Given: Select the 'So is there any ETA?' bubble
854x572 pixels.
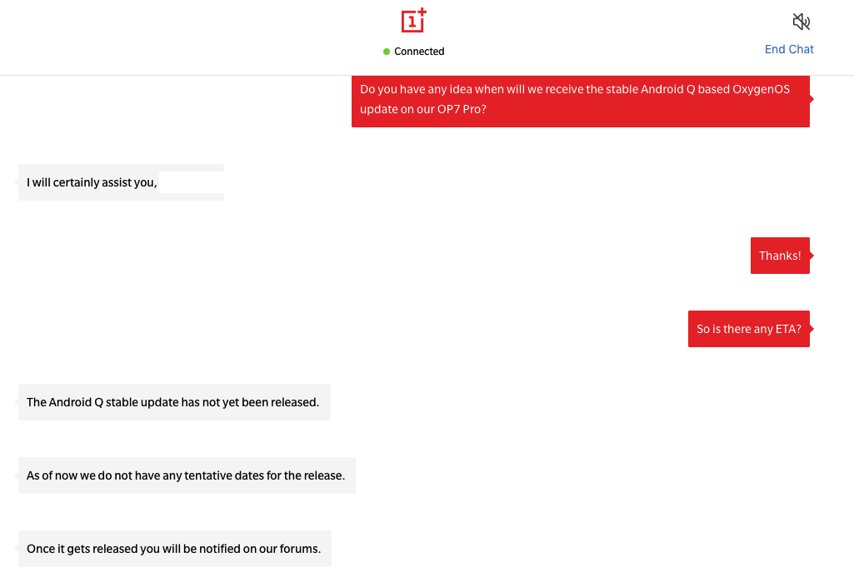Looking at the screenshot, I should pos(748,329).
